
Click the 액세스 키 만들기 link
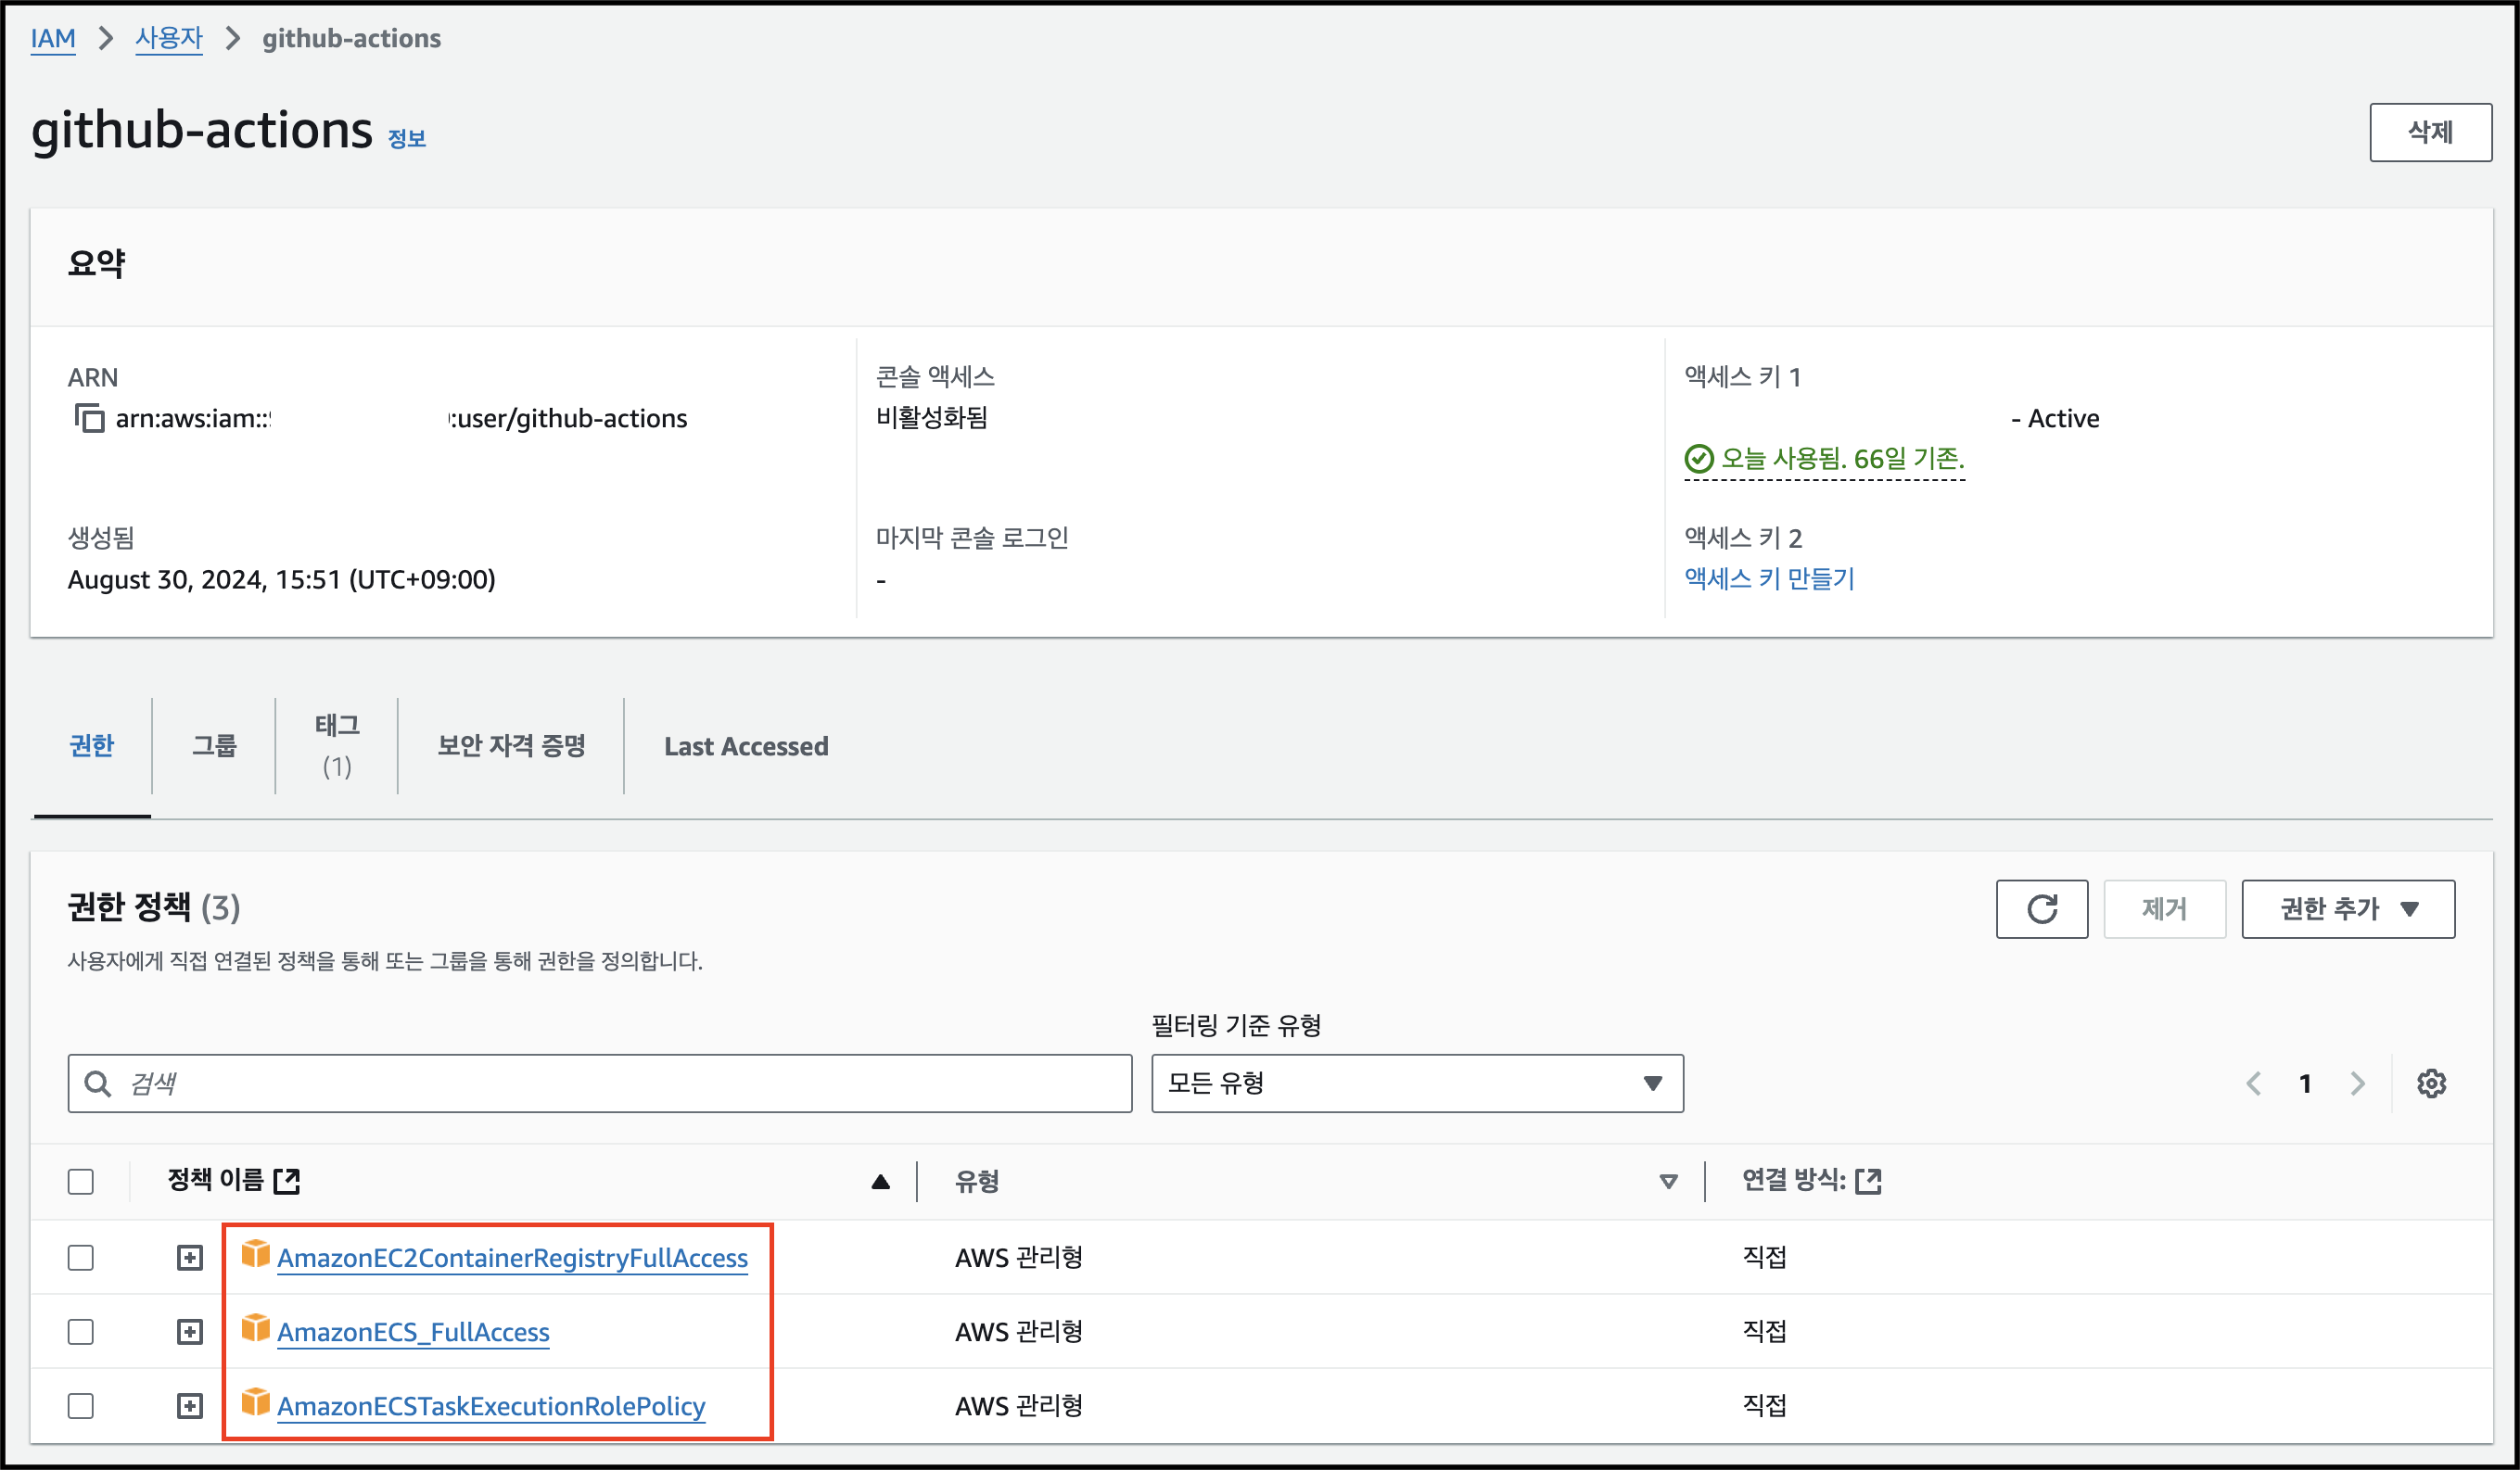coord(1769,579)
